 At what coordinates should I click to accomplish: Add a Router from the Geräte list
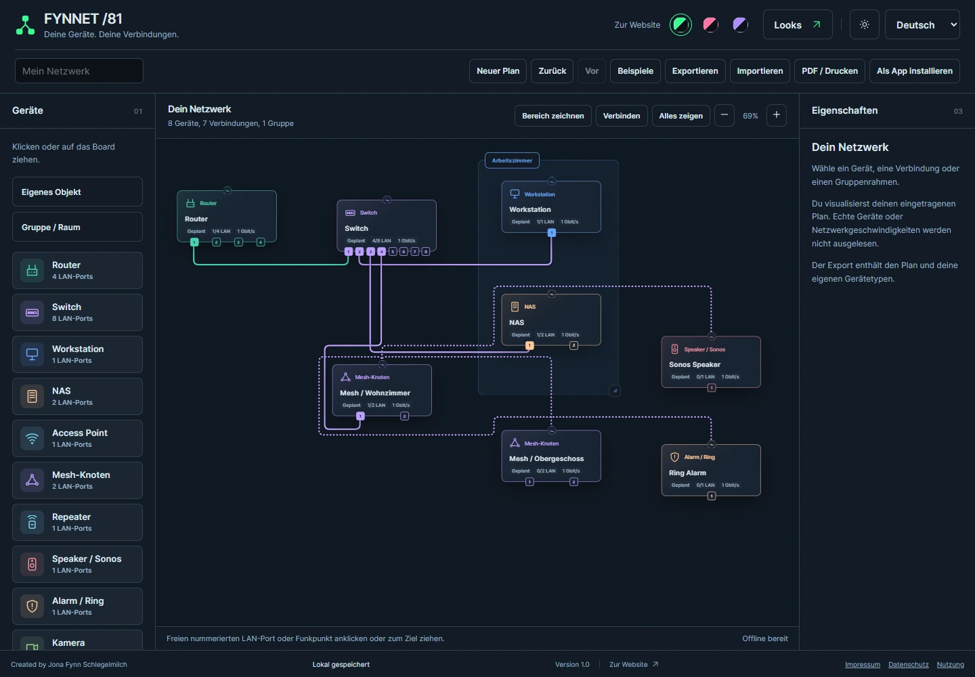click(77, 270)
